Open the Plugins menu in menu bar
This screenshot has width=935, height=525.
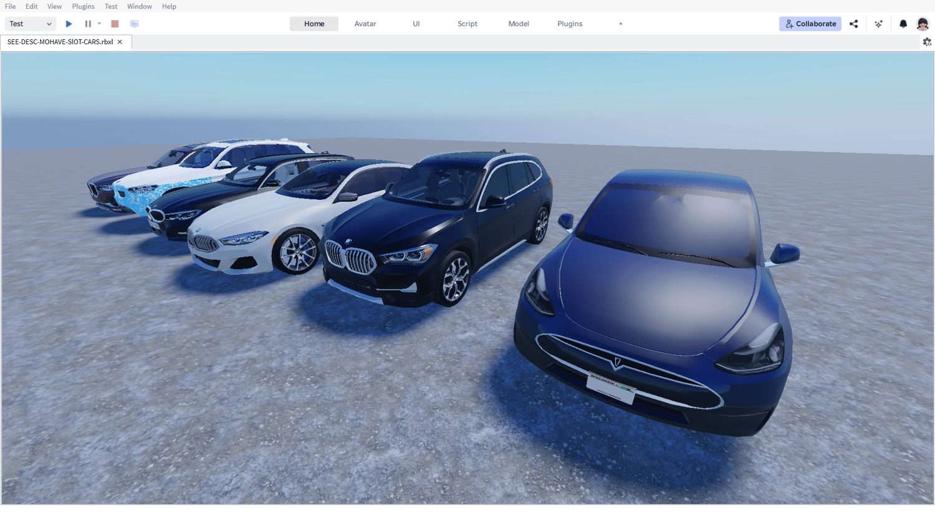point(84,6)
